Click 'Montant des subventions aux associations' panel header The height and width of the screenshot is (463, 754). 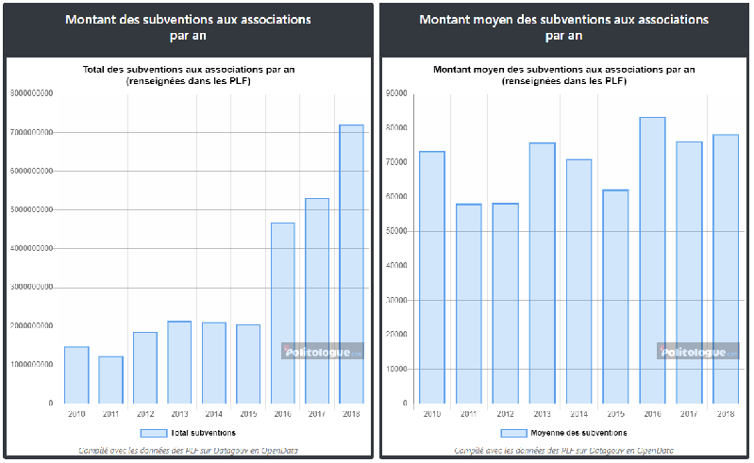pyautogui.click(x=187, y=27)
